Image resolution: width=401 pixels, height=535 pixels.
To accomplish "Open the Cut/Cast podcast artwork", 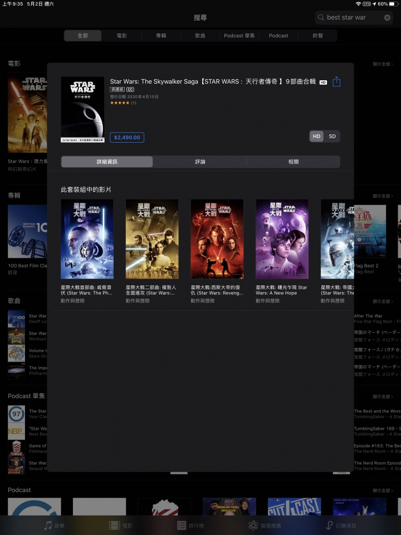I will pos(294,507).
